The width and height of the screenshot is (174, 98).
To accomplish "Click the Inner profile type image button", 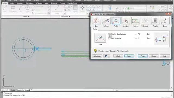I will coord(100,38).
